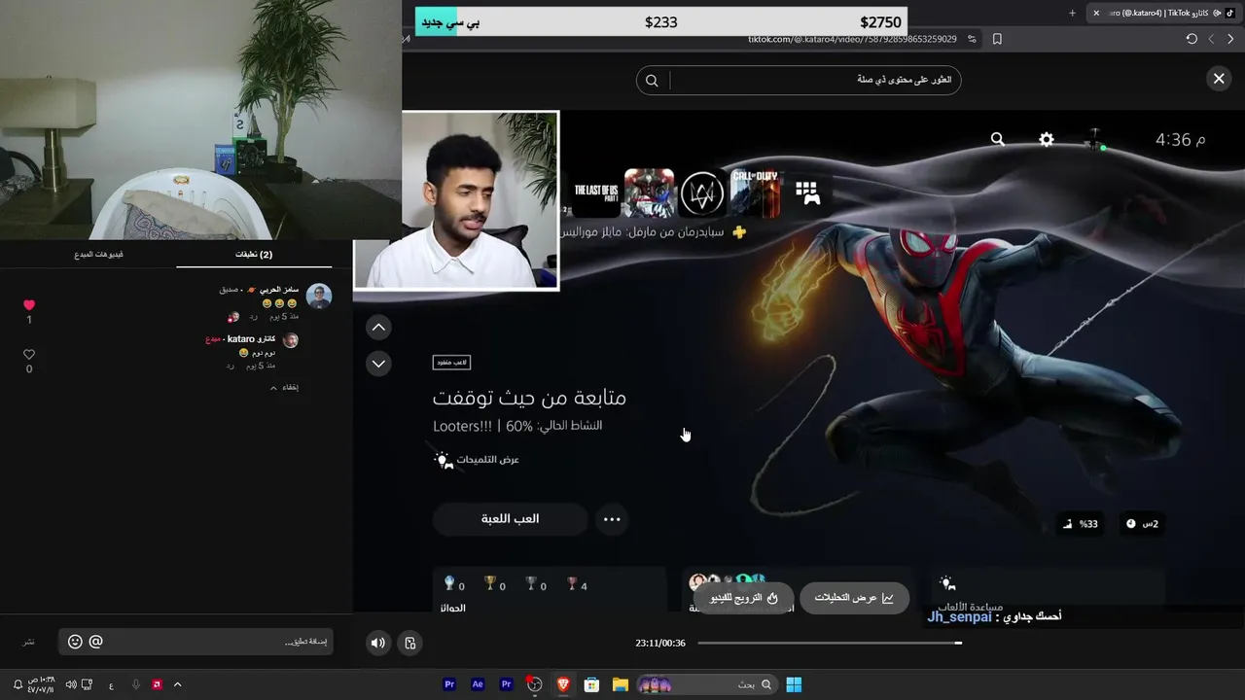Click the TikTok URL in address bar
The width and height of the screenshot is (1245, 700).
pyautogui.click(x=852, y=39)
